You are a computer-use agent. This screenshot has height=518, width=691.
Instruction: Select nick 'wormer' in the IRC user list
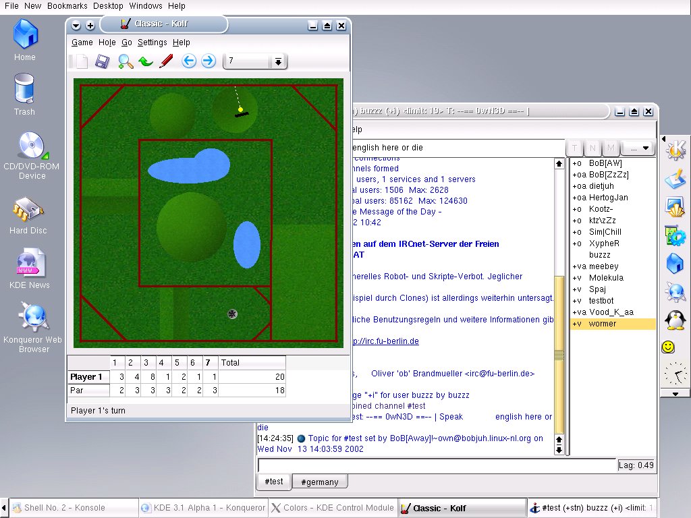point(613,324)
